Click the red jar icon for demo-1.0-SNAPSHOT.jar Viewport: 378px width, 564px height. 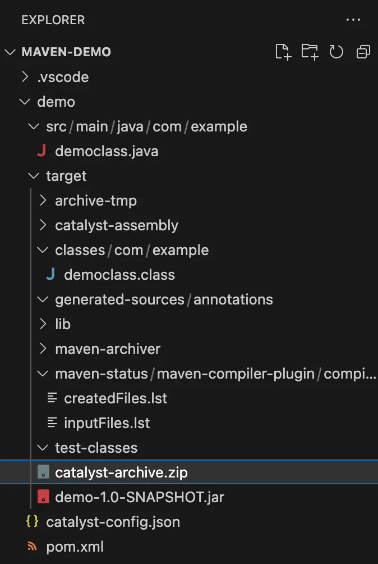(x=43, y=497)
